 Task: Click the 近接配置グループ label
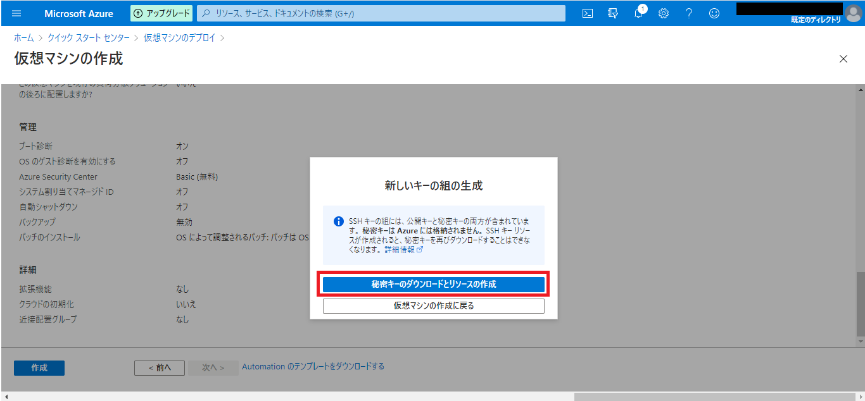pyautogui.click(x=48, y=319)
